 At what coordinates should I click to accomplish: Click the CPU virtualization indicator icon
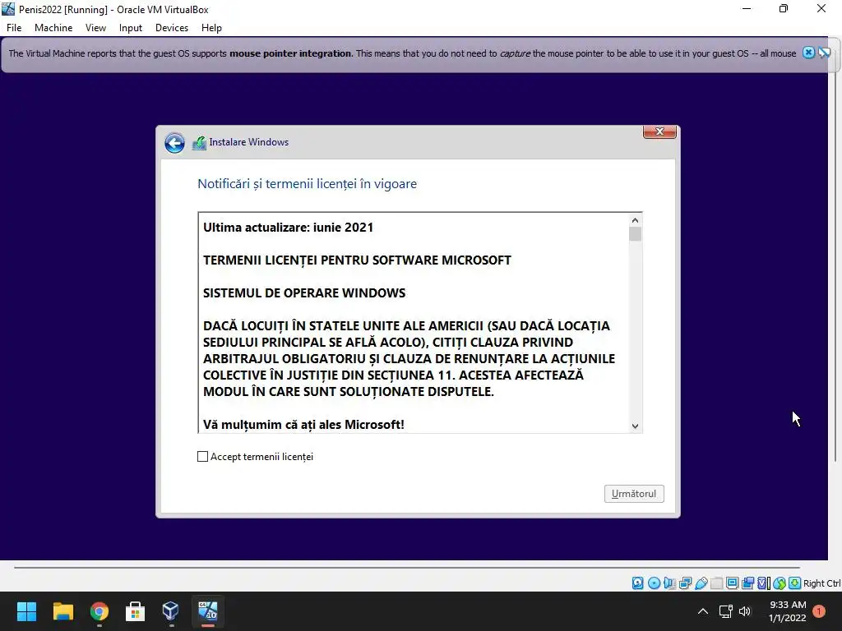764,583
